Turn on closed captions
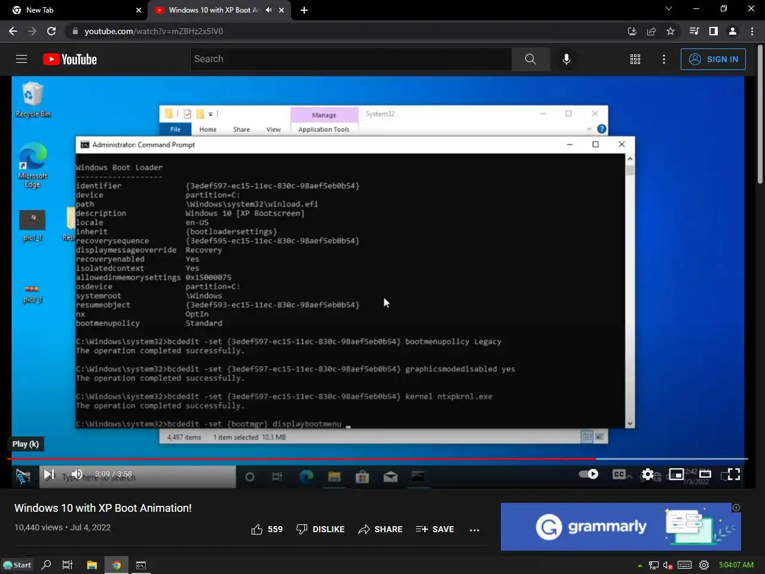This screenshot has width=765, height=574. [619, 474]
